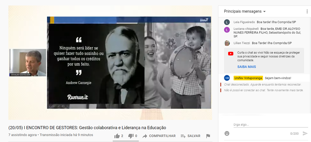
Task: Send chat message with arrow icon
Action: 305,134
